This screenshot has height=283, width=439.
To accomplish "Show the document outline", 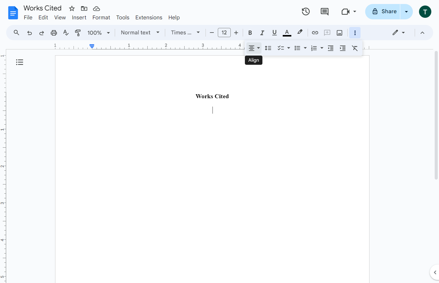I will [x=20, y=62].
